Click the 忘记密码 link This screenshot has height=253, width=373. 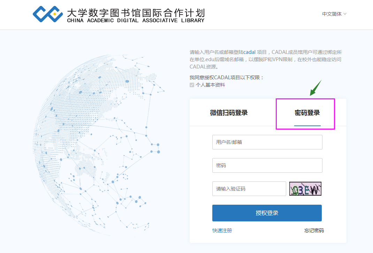tap(314, 230)
